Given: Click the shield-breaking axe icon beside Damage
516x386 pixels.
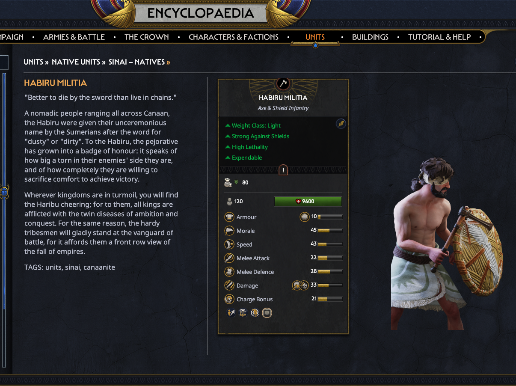Looking at the screenshot, I should (x=296, y=285).
